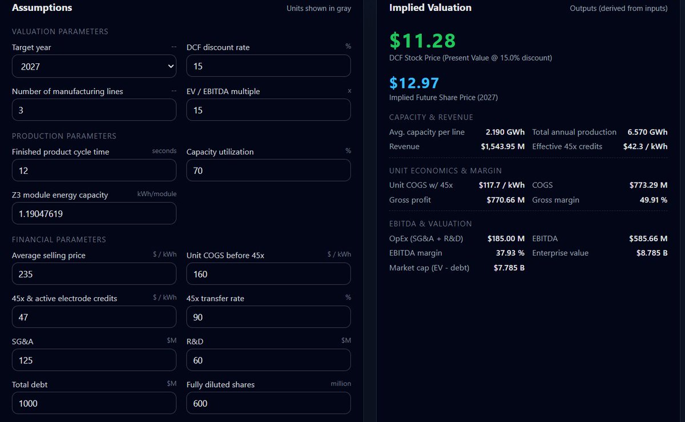Click the 'Outputs (derived from inputs)' note

(619, 9)
